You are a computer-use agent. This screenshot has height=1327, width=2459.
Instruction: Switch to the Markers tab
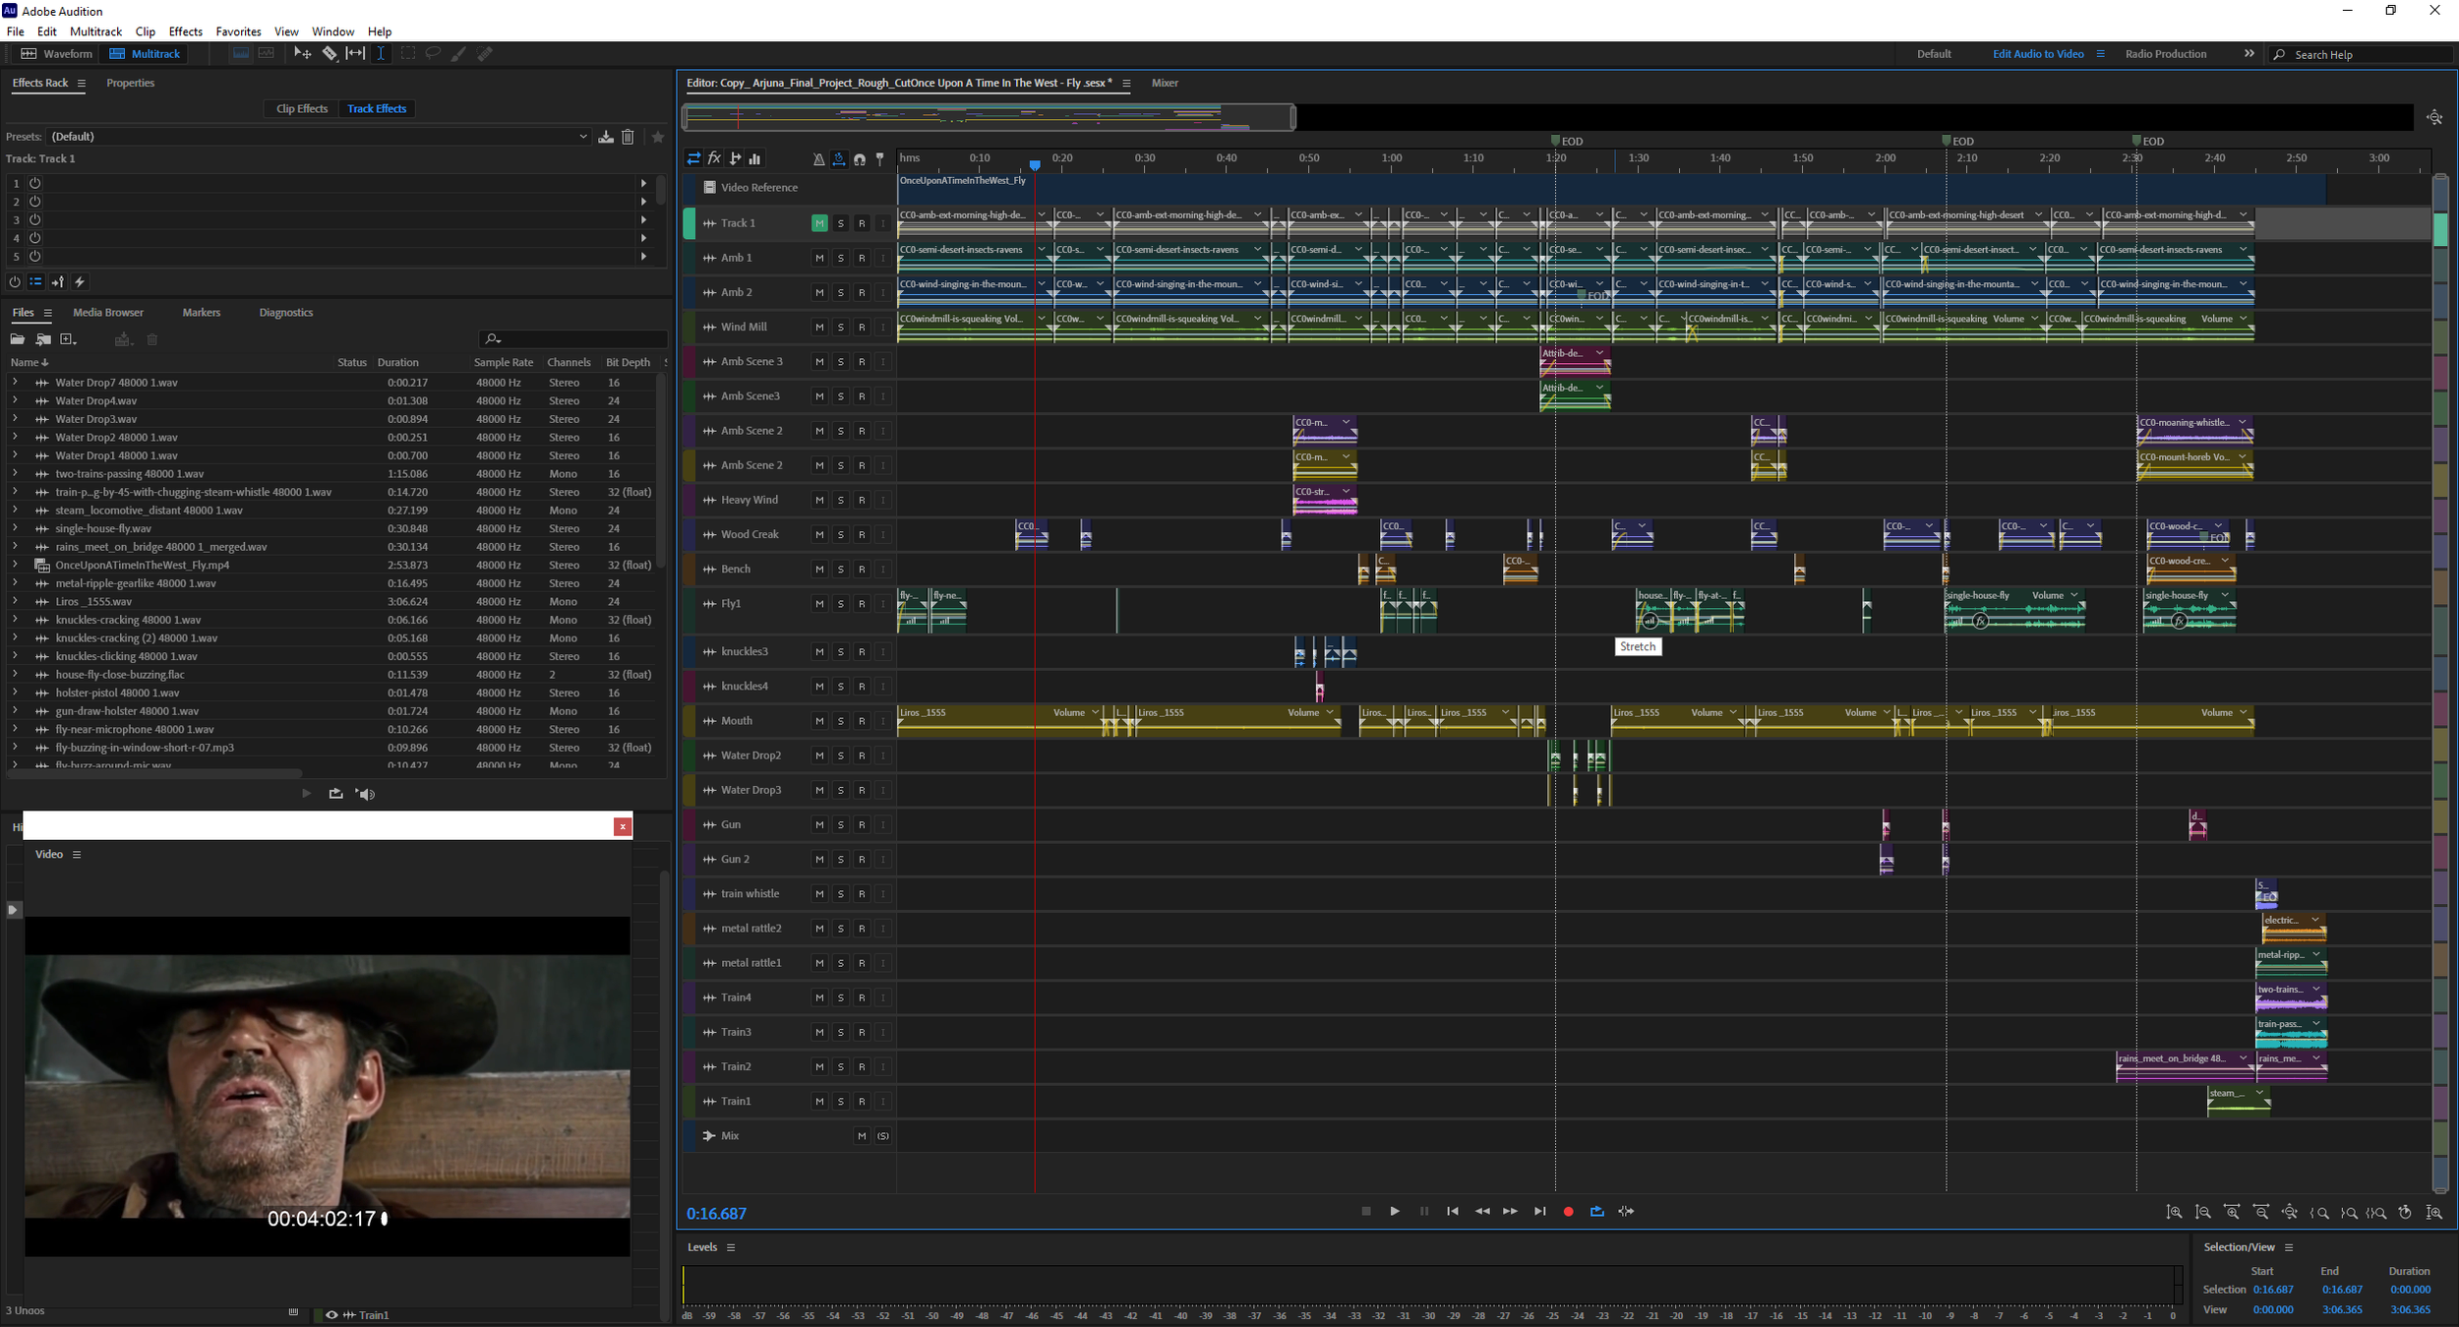click(x=201, y=313)
